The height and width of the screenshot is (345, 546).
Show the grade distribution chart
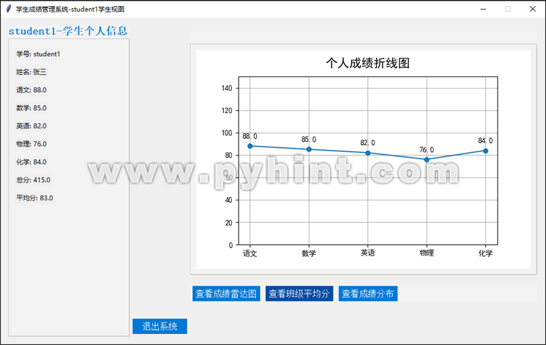[367, 293]
